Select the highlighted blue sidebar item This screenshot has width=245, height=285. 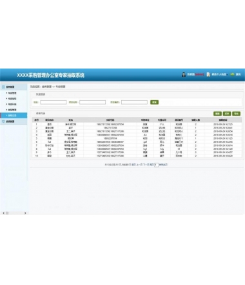[14, 116]
